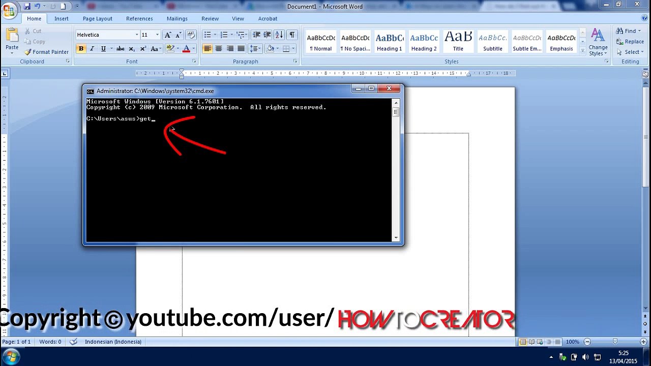The height and width of the screenshot is (366, 651).
Task: Click the Change Styles button
Action: pos(598,42)
